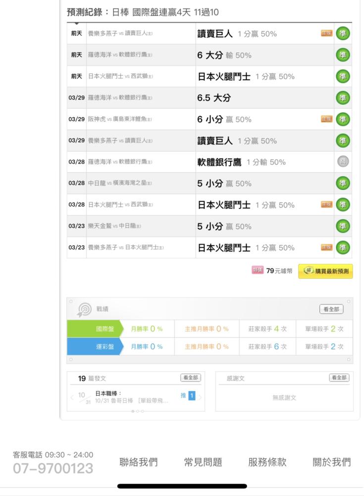Click 無感謝文 placeholder text
The width and height of the screenshot is (364, 496).
(284, 398)
